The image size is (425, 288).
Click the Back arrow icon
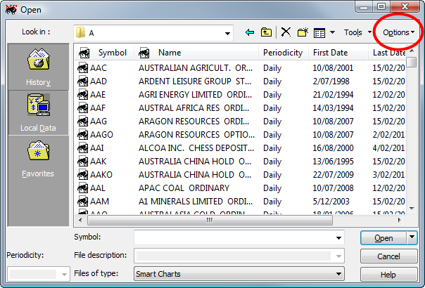point(249,32)
